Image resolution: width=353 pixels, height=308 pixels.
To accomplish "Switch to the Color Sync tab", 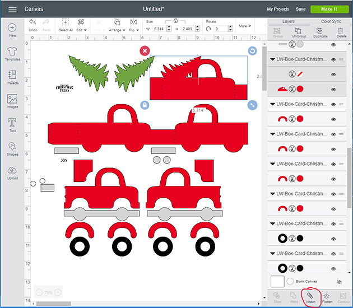I will tap(331, 21).
